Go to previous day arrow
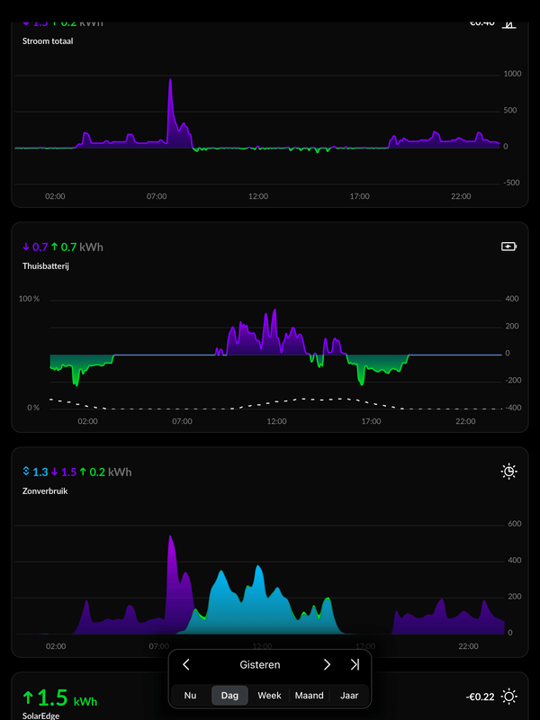Screen dimensions: 540x720 (186, 664)
